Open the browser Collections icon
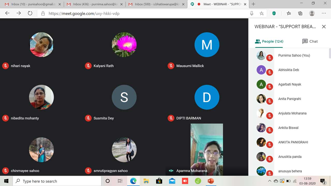This screenshot has width=331, height=186. pyautogui.click(x=300, y=13)
